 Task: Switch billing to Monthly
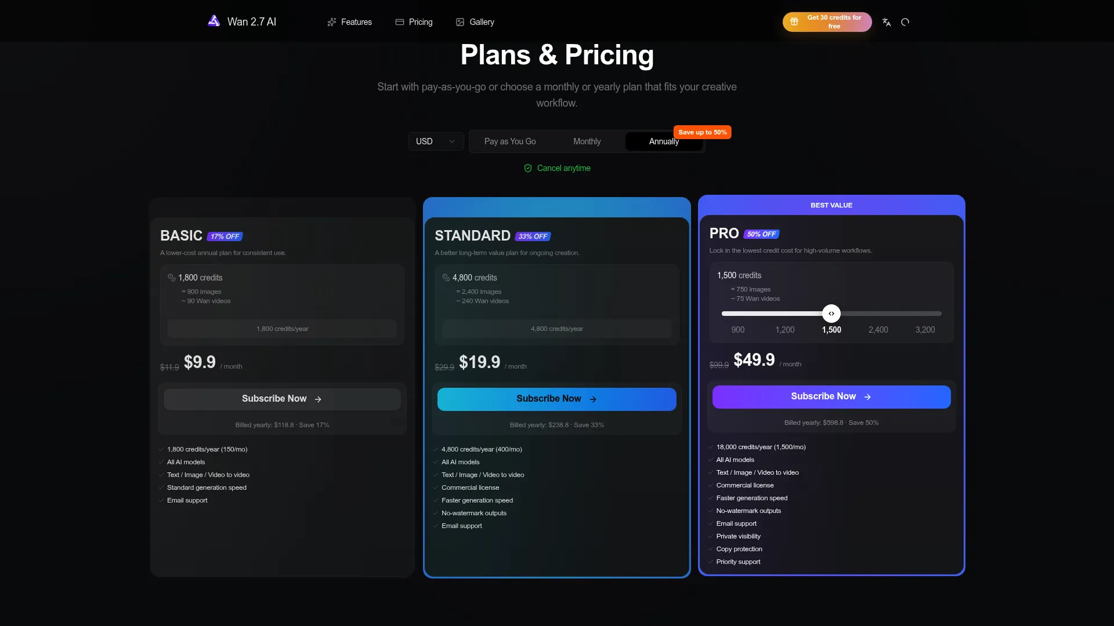(587, 141)
